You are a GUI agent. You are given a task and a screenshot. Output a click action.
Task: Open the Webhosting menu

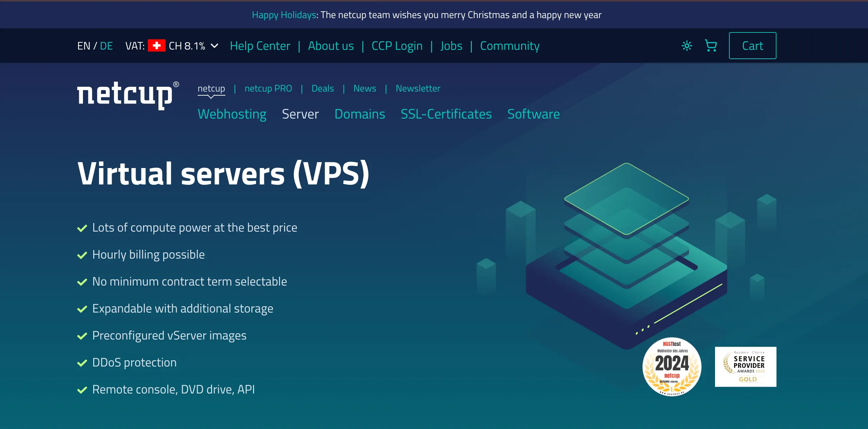coord(232,114)
